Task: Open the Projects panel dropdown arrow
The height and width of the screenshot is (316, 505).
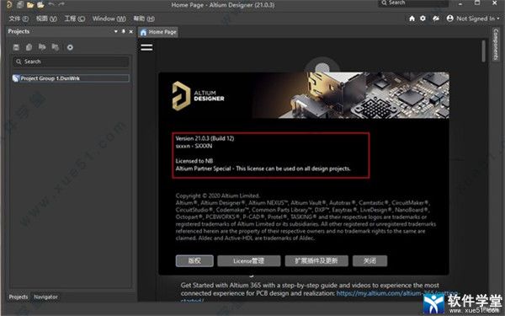Action: [116, 31]
